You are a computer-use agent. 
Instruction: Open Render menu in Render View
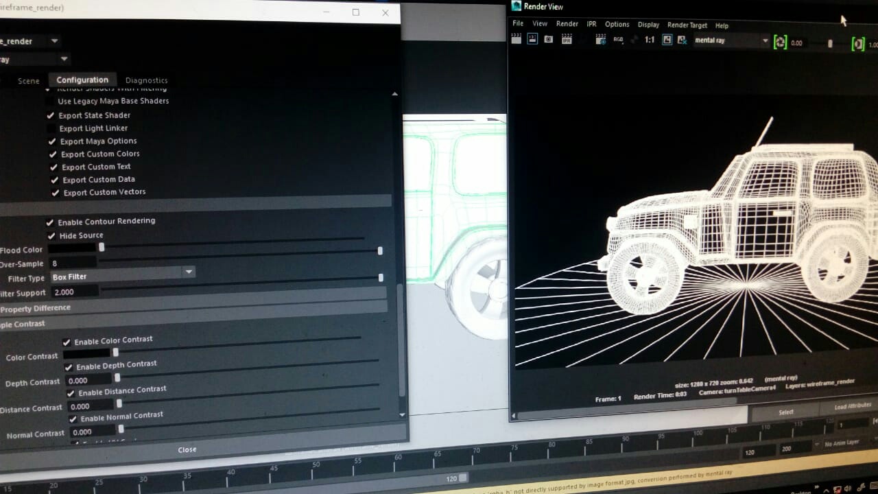click(567, 23)
